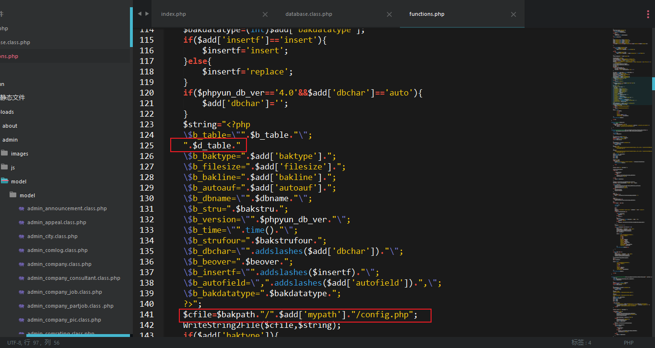Click the $add['dbchar']=''; line
Image resolution: width=655 pixels, height=348 pixels.
pos(245,103)
